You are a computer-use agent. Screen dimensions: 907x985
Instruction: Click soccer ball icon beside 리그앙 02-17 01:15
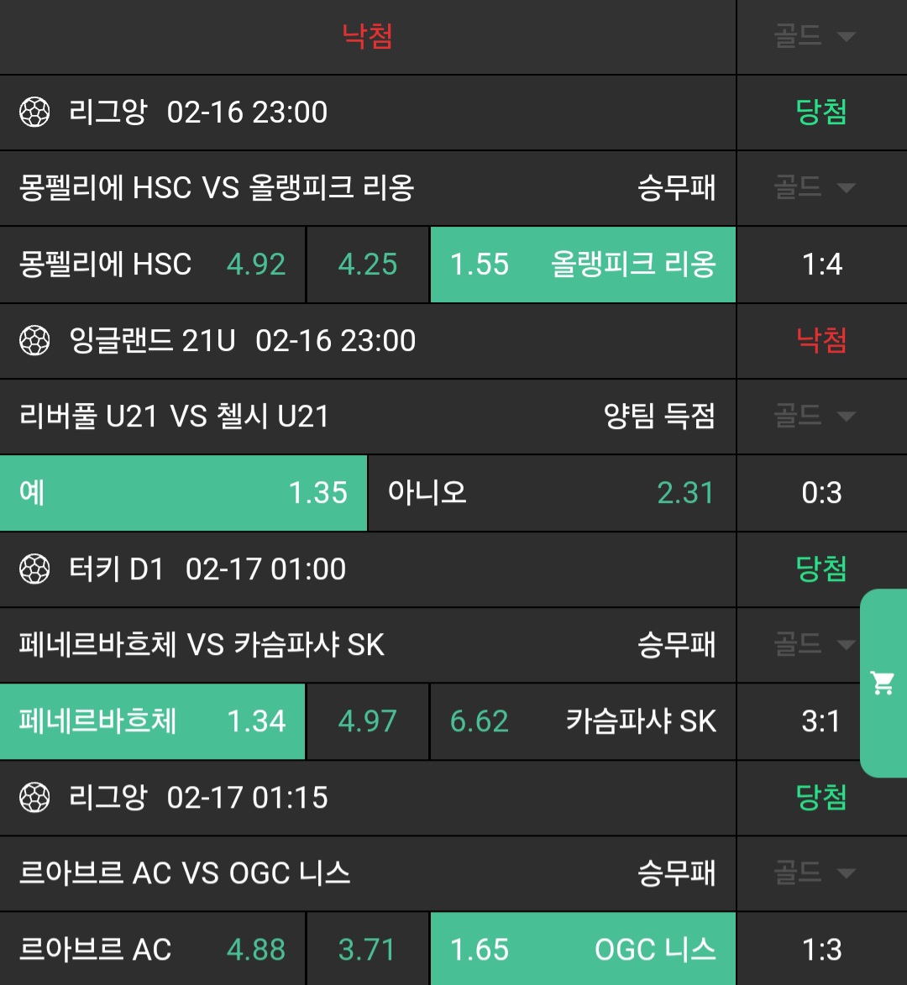[x=35, y=798]
